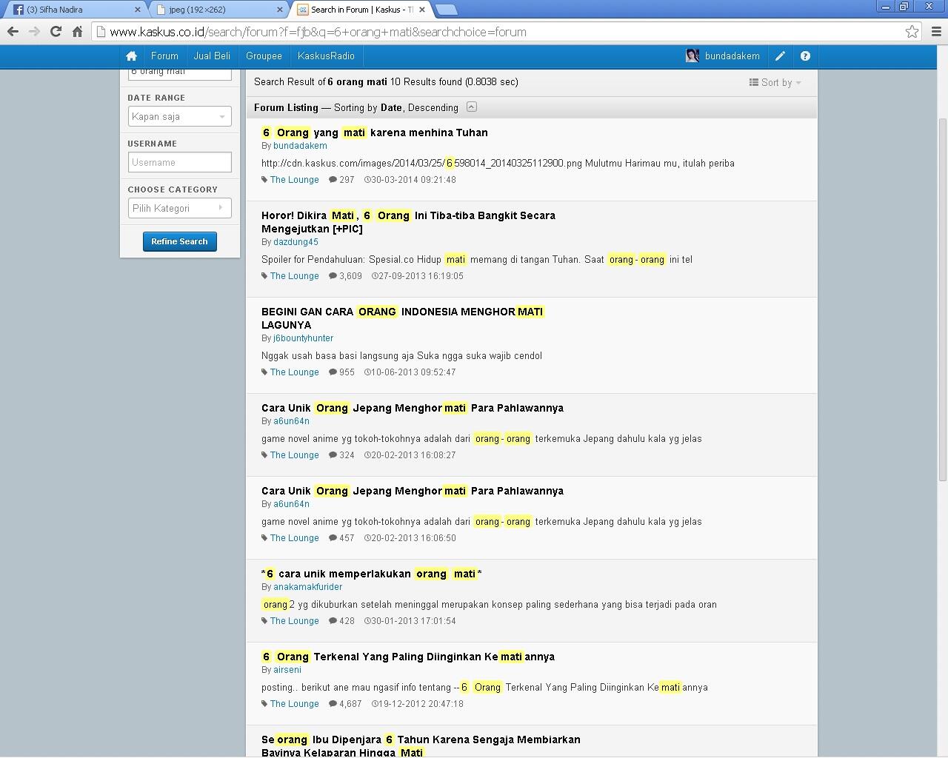Open Cara Unik Orang Jepang thread with 324 replies

click(x=413, y=408)
